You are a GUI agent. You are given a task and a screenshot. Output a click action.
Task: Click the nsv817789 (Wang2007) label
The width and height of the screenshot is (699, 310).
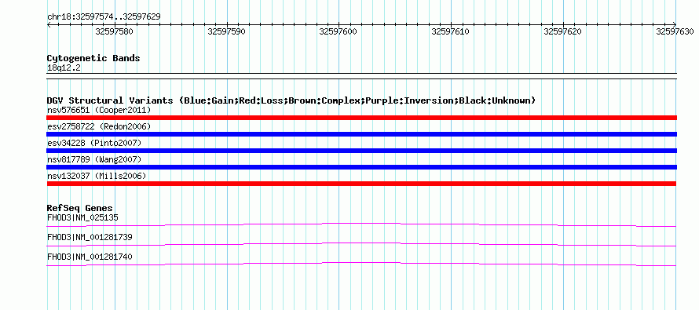94,159
